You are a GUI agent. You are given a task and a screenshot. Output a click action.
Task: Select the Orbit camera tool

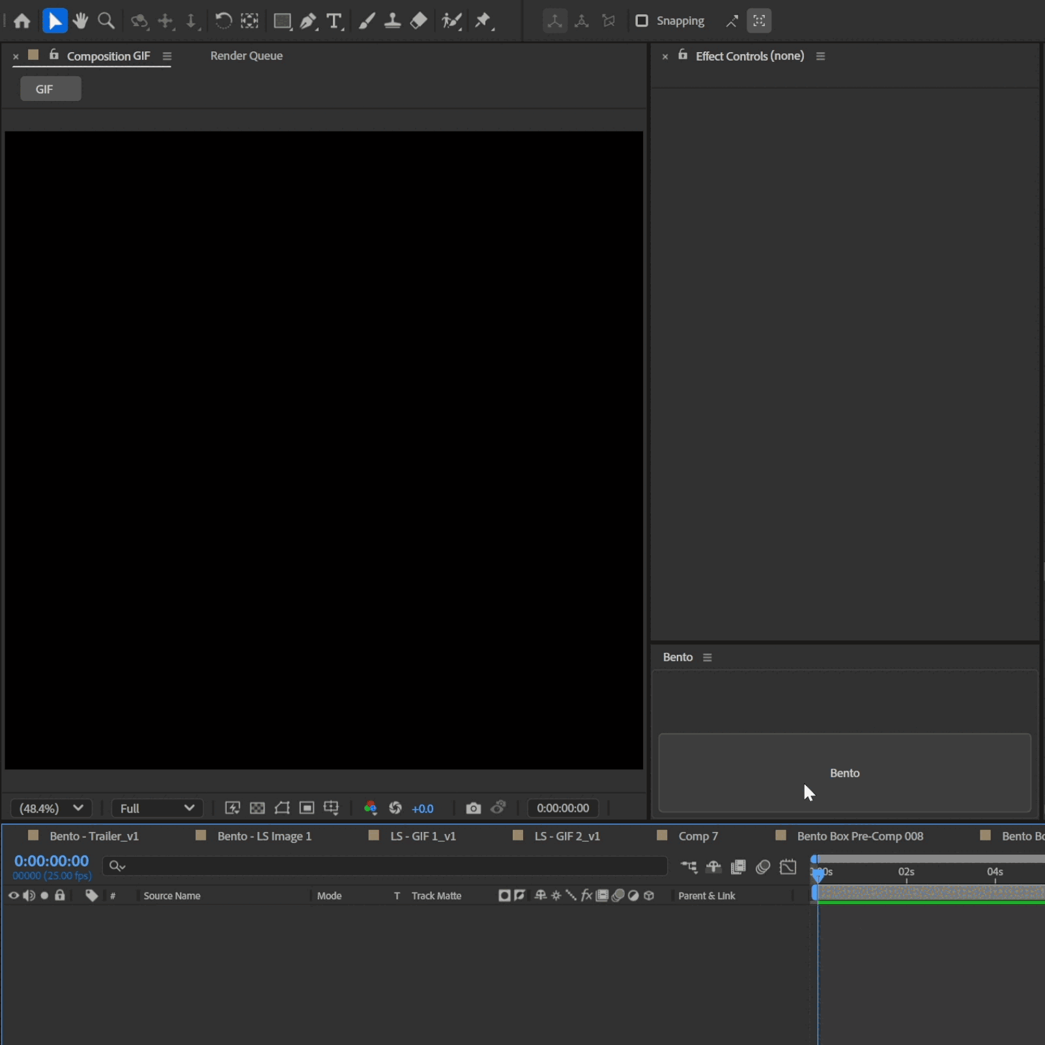pyautogui.click(x=139, y=21)
